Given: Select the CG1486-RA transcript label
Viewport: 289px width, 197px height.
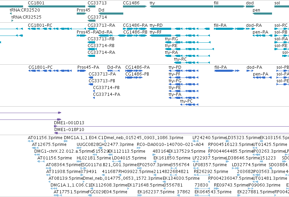Looking at the screenshot, I should [135, 25].
